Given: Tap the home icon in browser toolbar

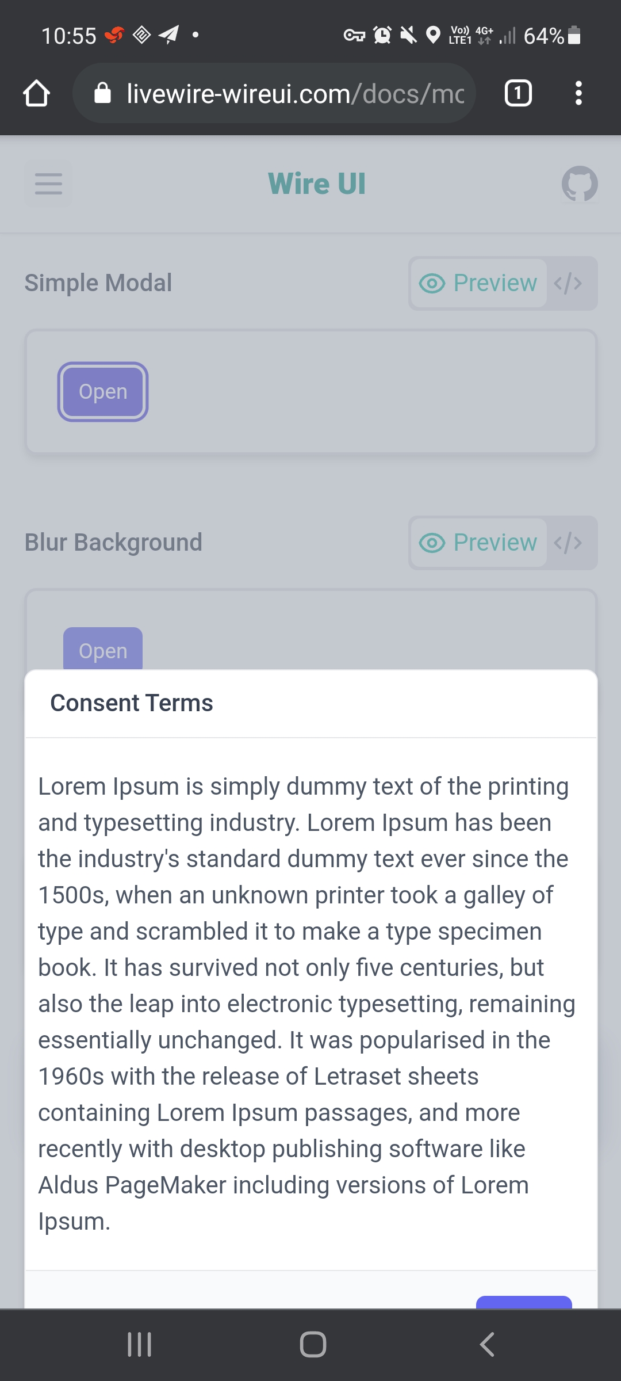Looking at the screenshot, I should pyautogui.click(x=36, y=93).
